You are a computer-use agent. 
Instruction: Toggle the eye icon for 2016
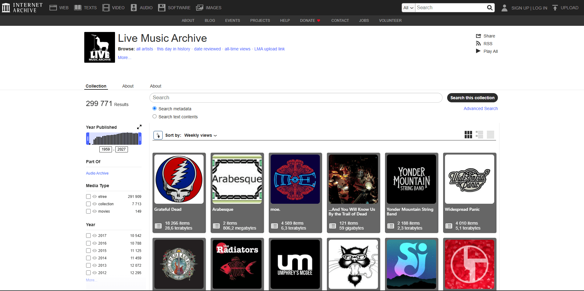tap(95, 243)
